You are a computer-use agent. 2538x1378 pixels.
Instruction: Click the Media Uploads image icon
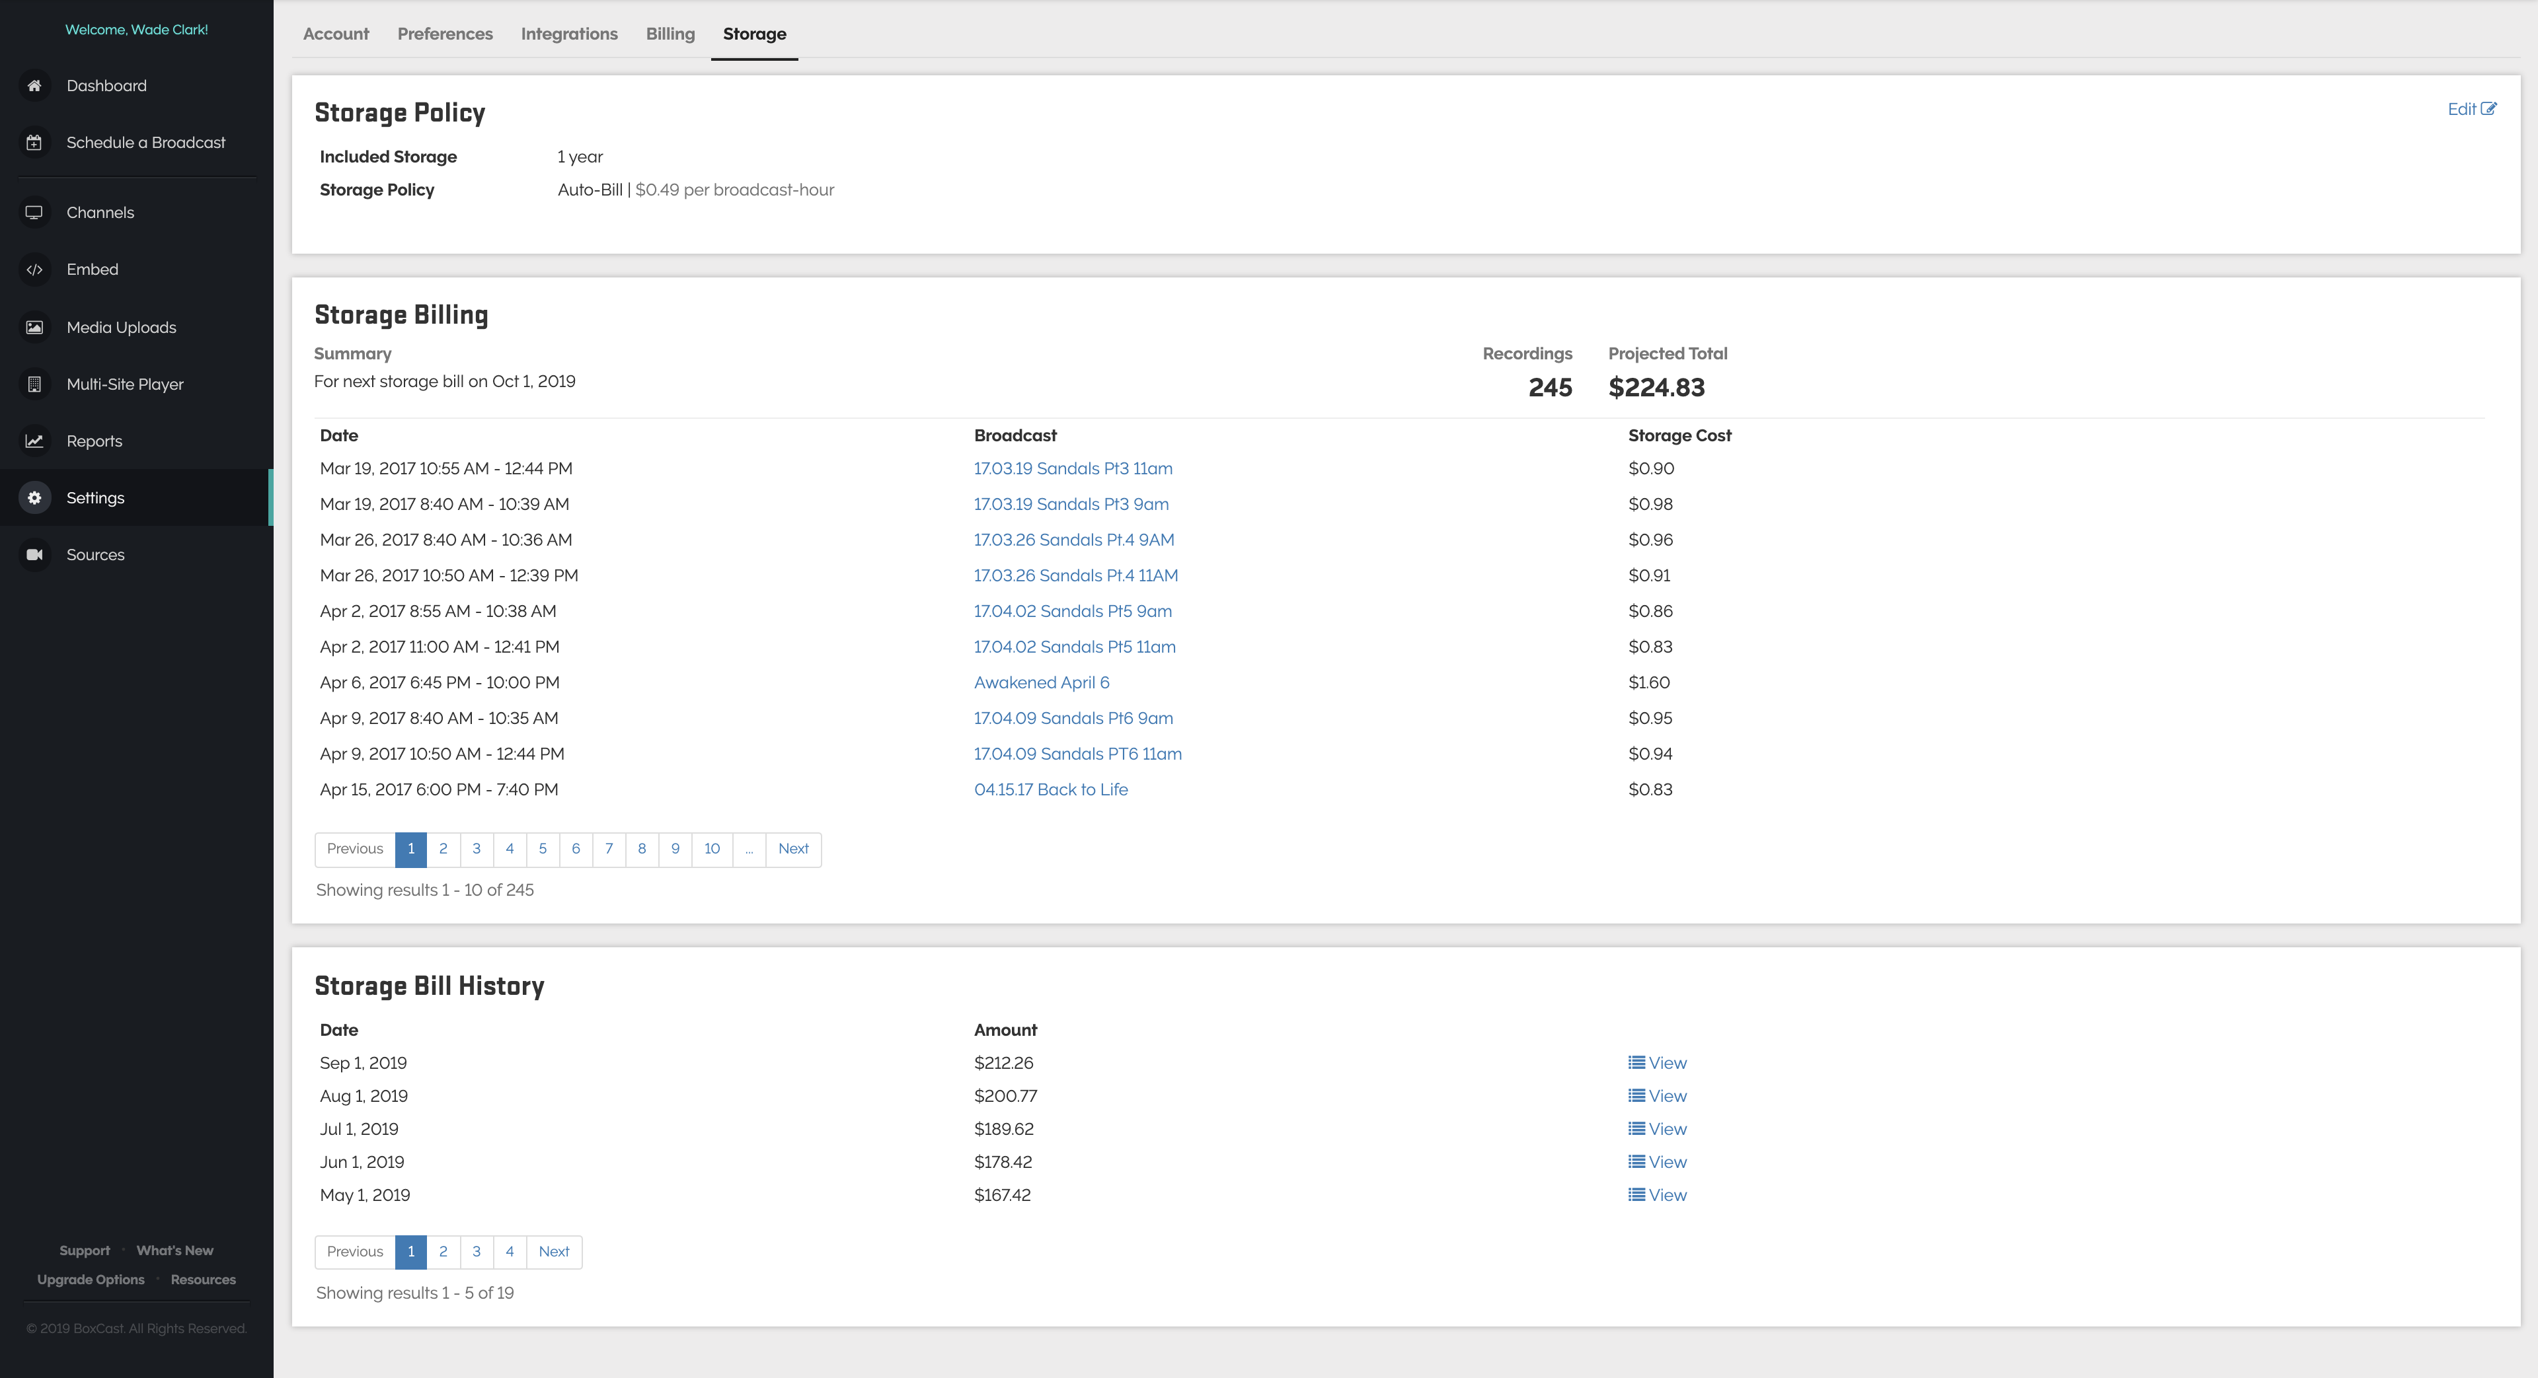(x=34, y=327)
